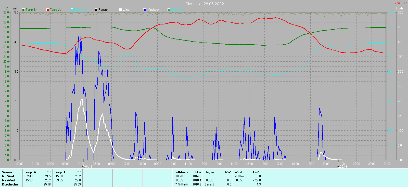The width and height of the screenshot is (408, 187).
Task: Click the Temp. A. column header in table
Action: (x=30, y=172)
